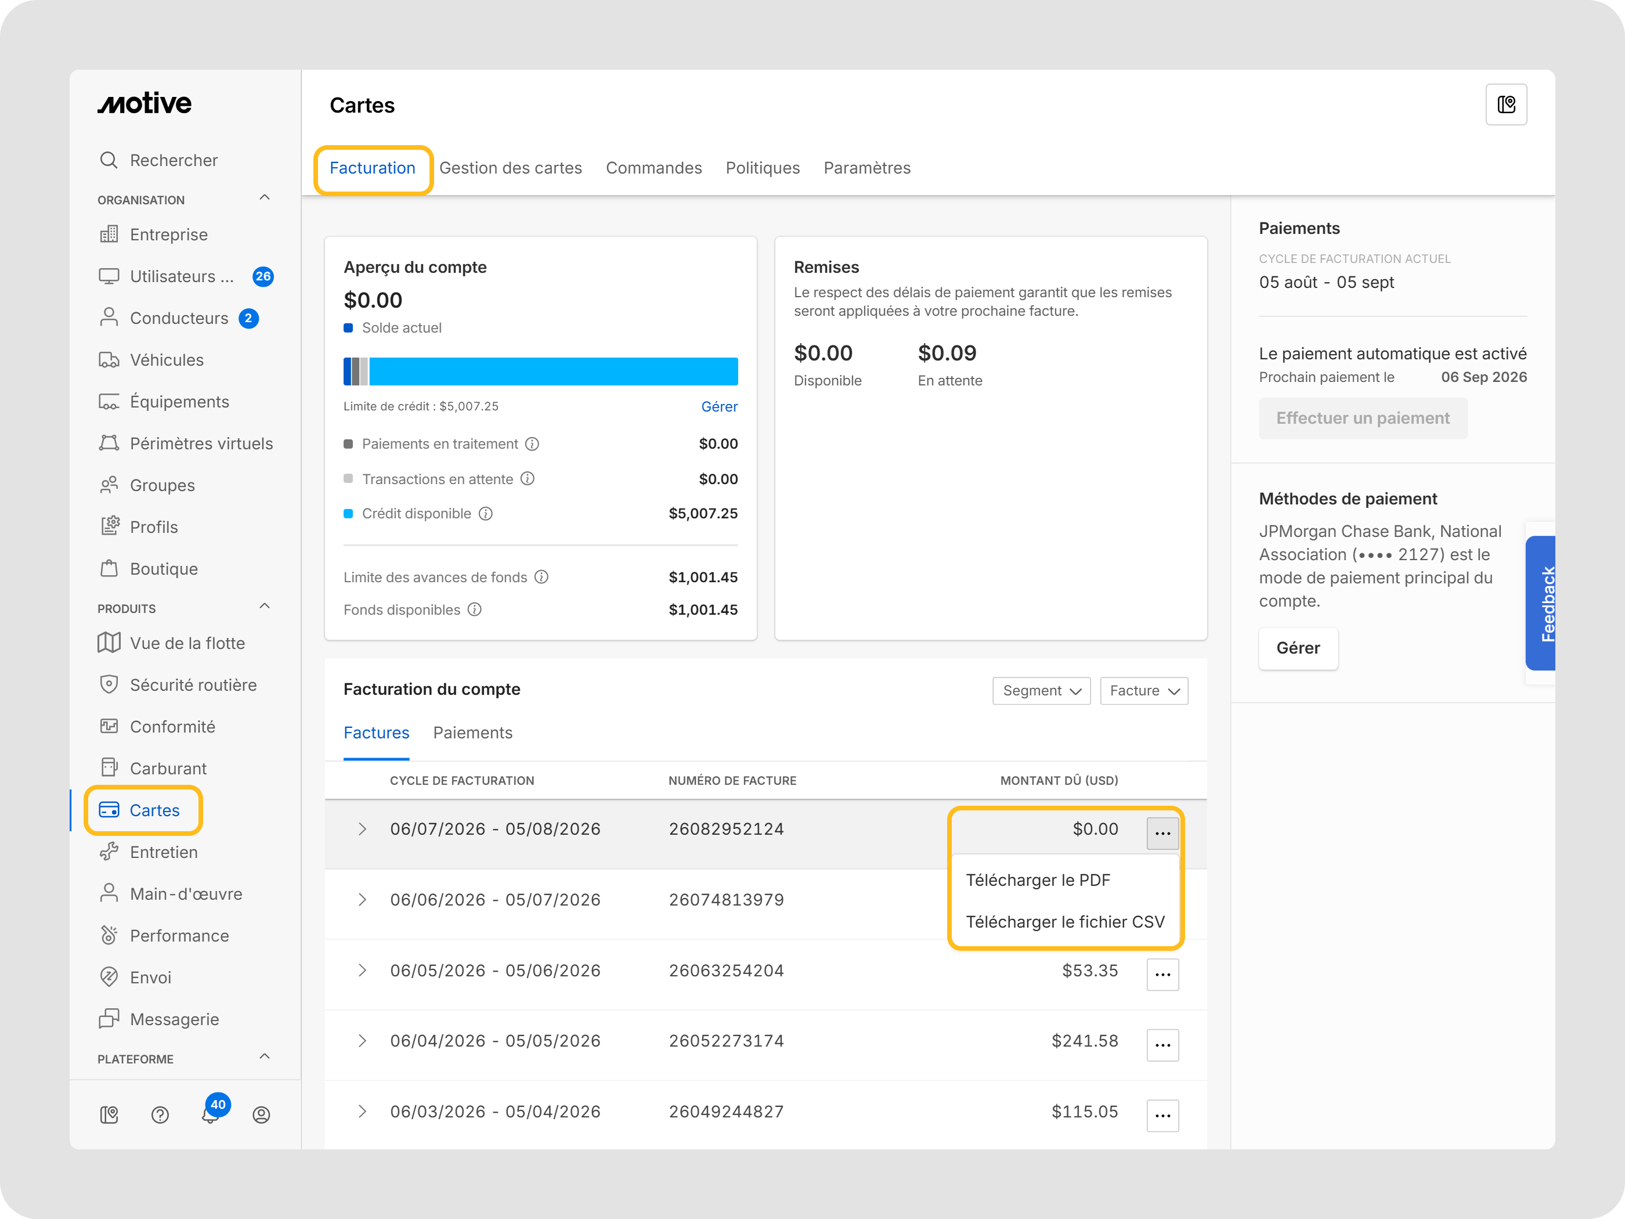This screenshot has width=1625, height=1219.
Task: Click the Gérer link under credit limit
Action: point(719,407)
